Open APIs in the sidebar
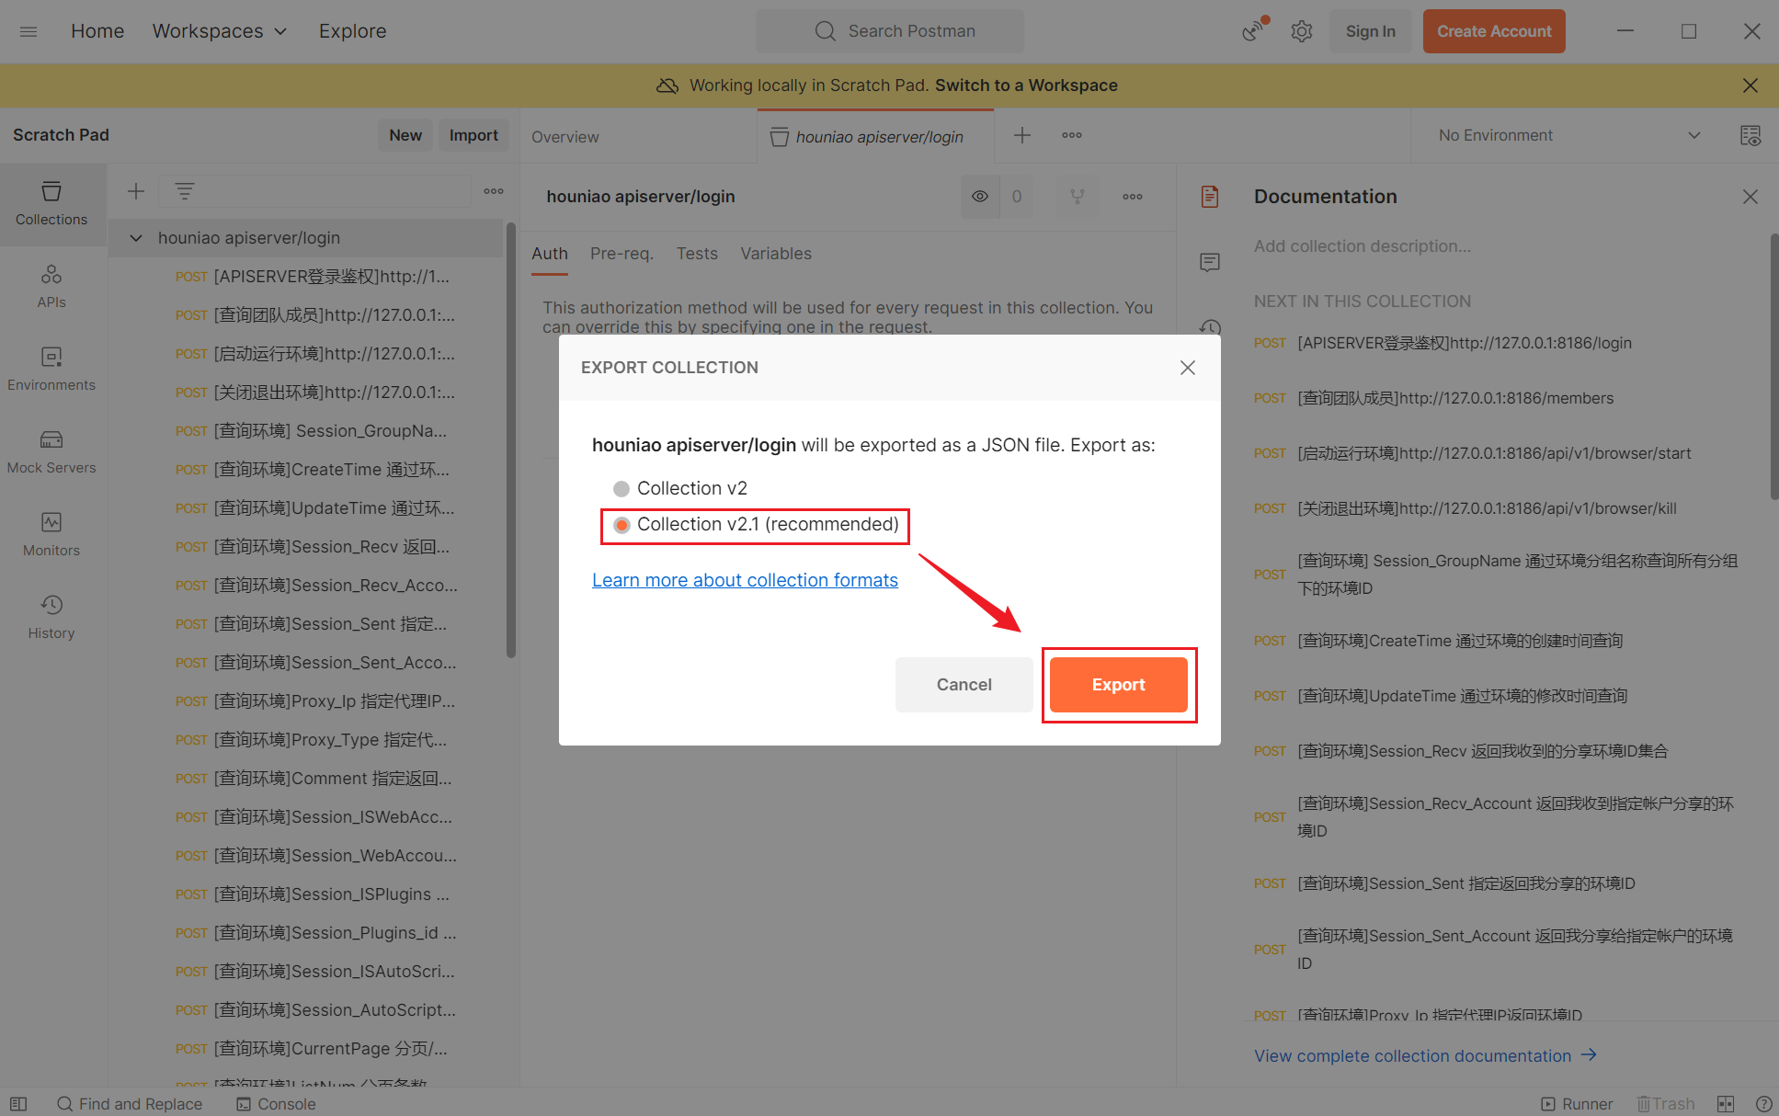 click(x=51, y=287)
